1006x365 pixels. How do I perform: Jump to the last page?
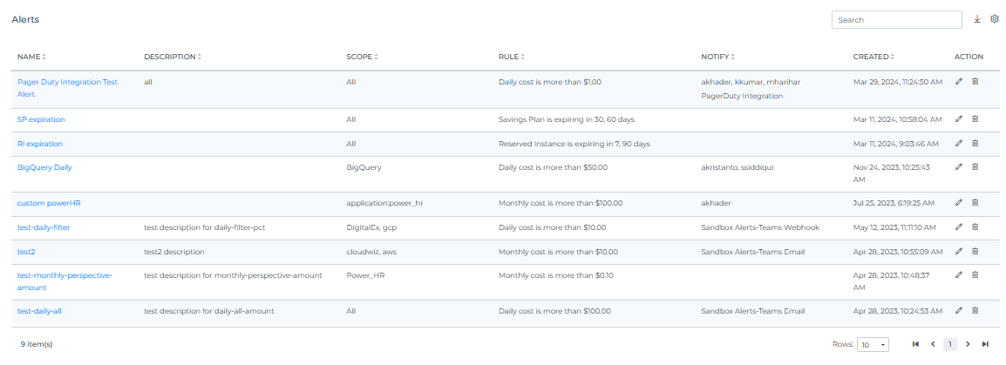click(x=985, y=344)
